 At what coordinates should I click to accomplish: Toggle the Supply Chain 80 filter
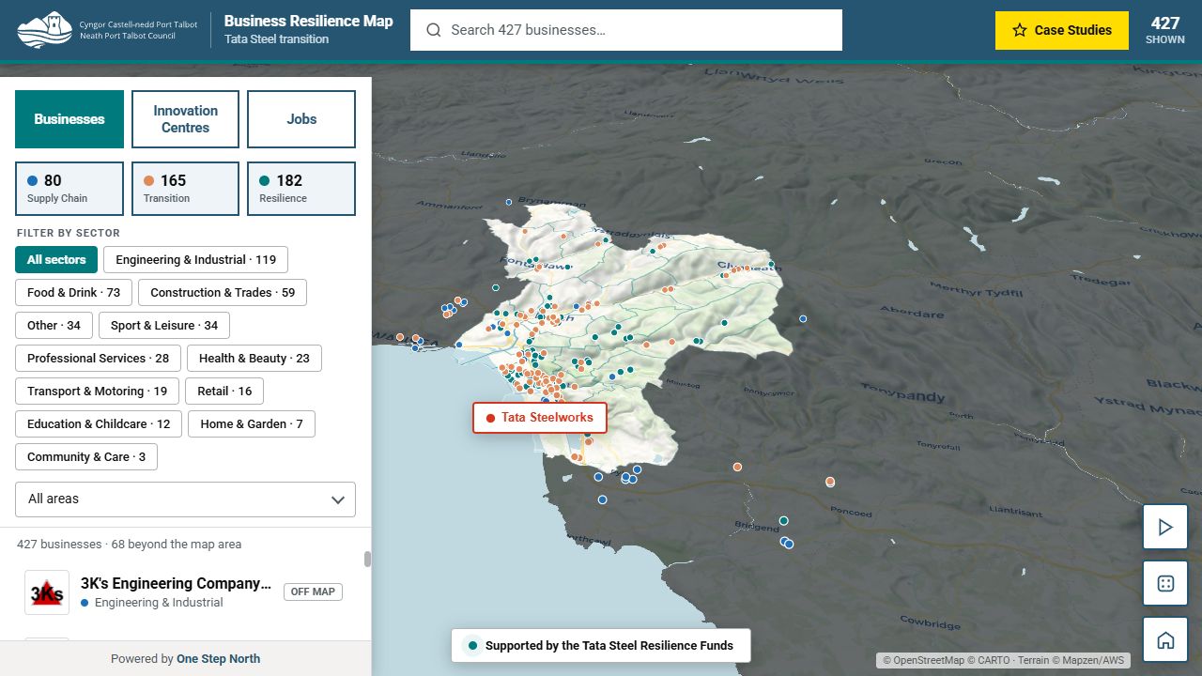(x=69, y=189)
